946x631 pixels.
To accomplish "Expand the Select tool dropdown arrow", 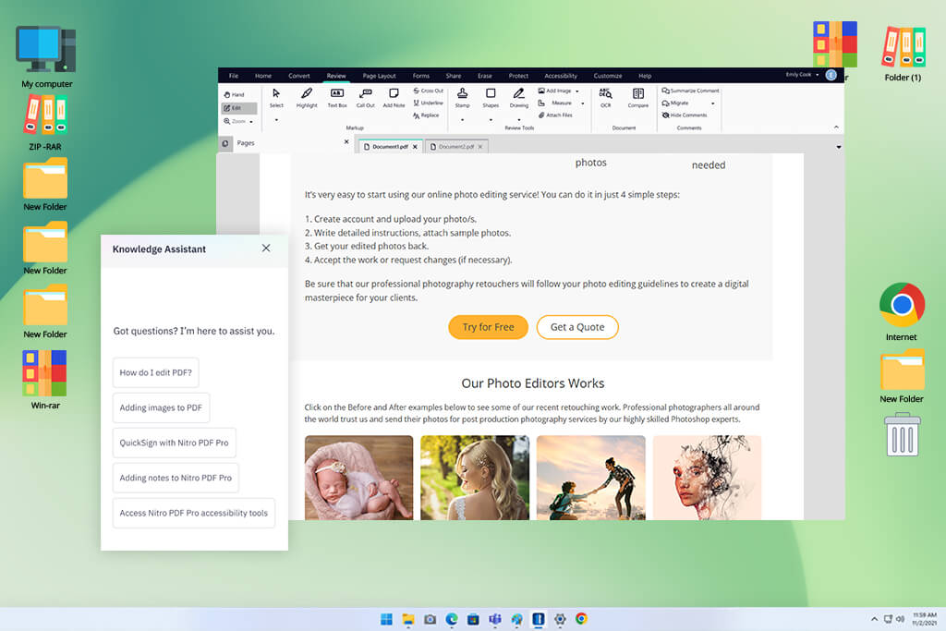I will [x=276, y=120].
